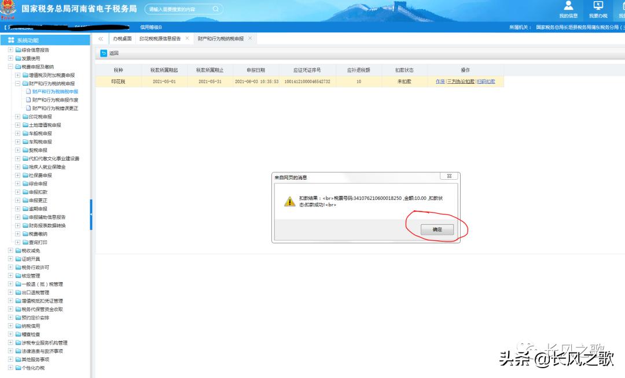Switch to the 印花税税源信息报告 tab
The image size is (625, 378).
[160, 39]
